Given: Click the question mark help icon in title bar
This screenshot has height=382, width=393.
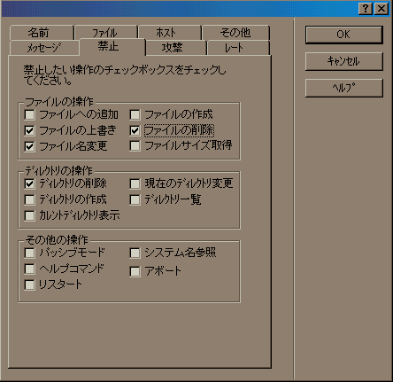Looking at the screenshot, I should (366, 9).
